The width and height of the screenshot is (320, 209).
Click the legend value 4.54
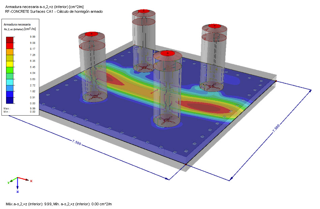[33, 73]
